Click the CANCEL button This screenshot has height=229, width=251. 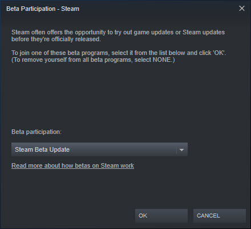click(220, 216)
